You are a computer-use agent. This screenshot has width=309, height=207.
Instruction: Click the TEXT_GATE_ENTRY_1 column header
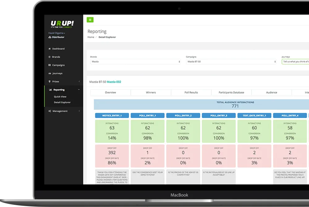point(254,116)
